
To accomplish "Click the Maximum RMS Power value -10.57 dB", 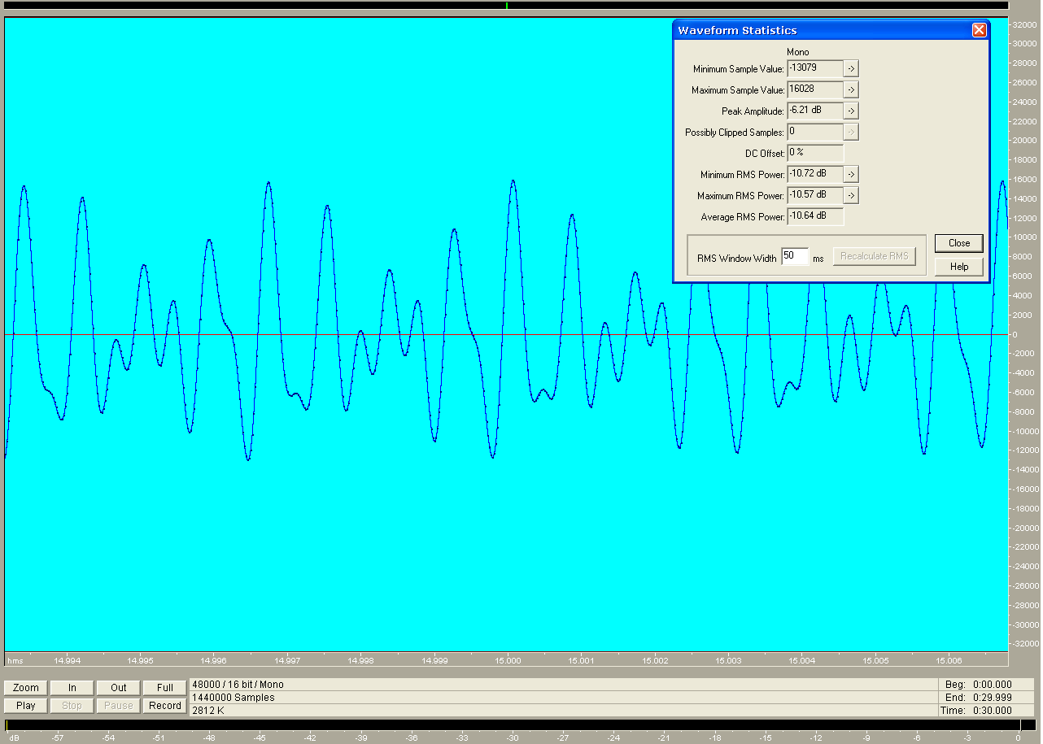I will coord(815,195).
